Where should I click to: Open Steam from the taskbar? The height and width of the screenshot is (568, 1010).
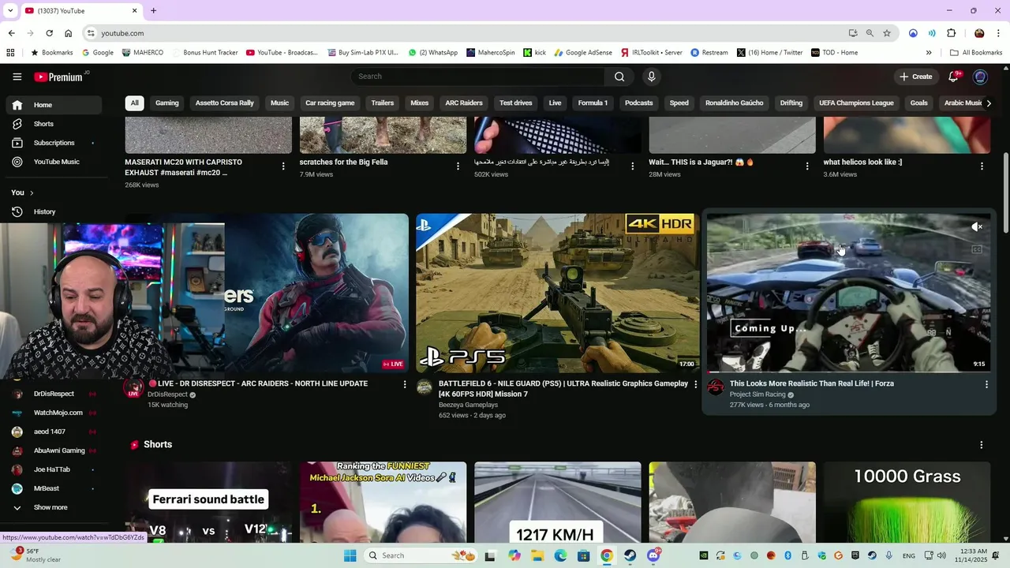click(x=630, y=555)
